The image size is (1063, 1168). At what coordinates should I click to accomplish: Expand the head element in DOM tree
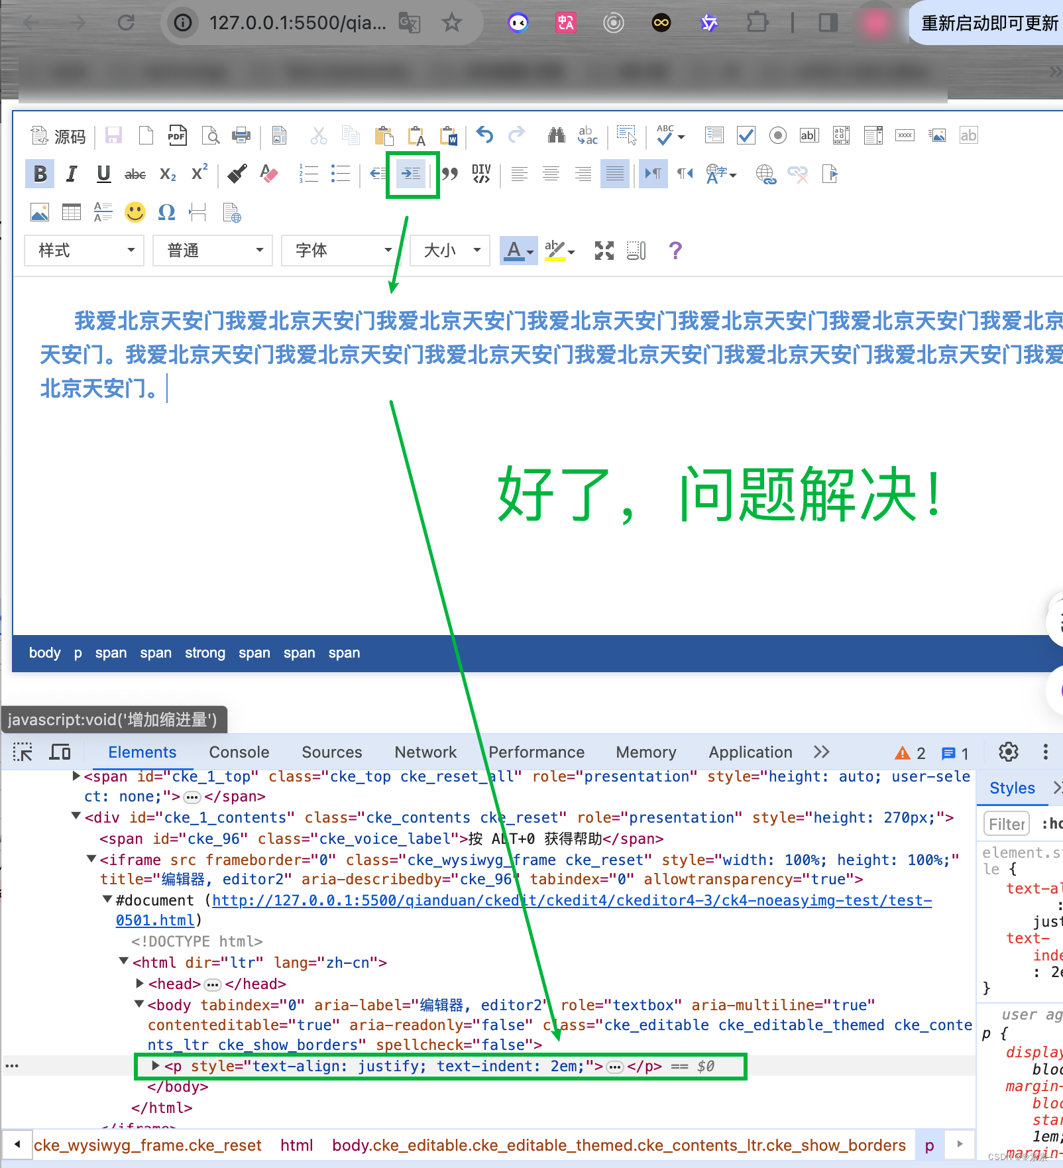[x=140, y=983]
